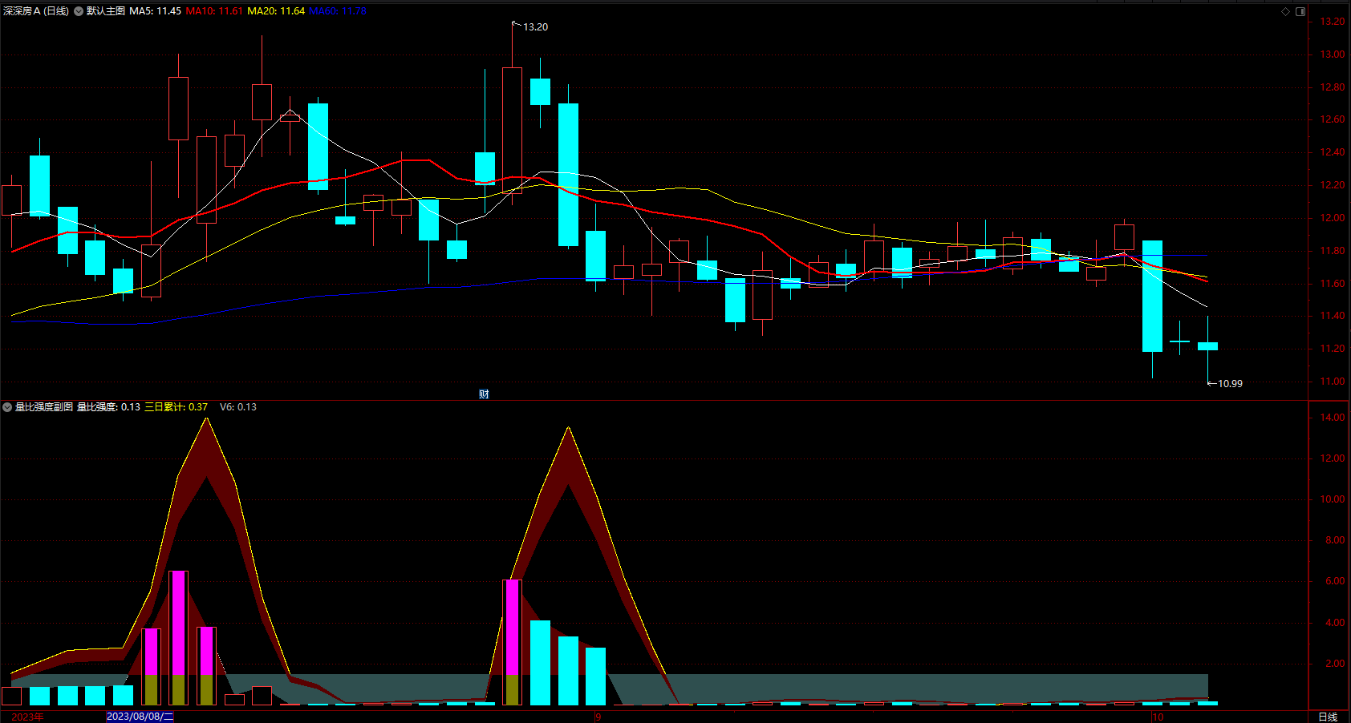This screenshot has width=1351, height=723.
Task: Toggle the side panel icon at top right
Action: click(x=1300, y=11)
